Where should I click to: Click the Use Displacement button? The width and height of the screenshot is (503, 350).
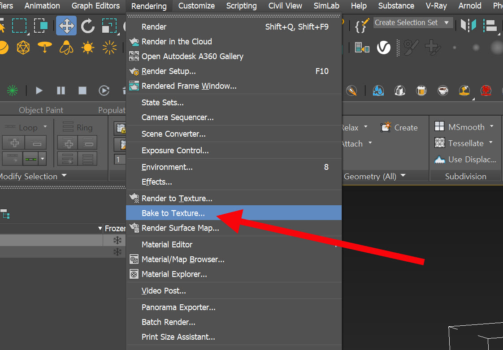coord(465,160)
